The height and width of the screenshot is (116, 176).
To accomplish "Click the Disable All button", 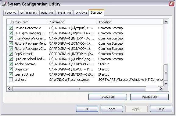I will 149,97.
